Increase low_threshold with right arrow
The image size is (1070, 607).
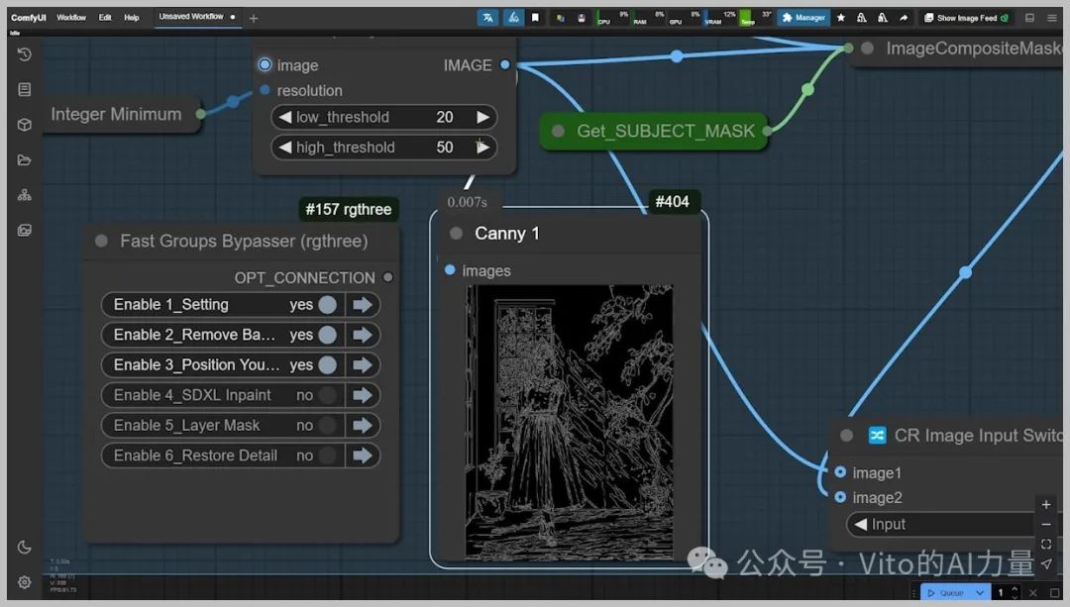pos(483,117)
